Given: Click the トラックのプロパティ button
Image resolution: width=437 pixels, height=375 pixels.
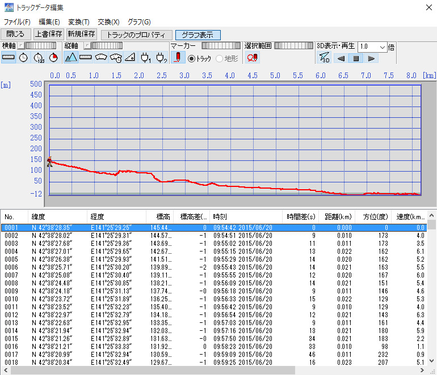Looking at the screenshot, I should point(136,35).
